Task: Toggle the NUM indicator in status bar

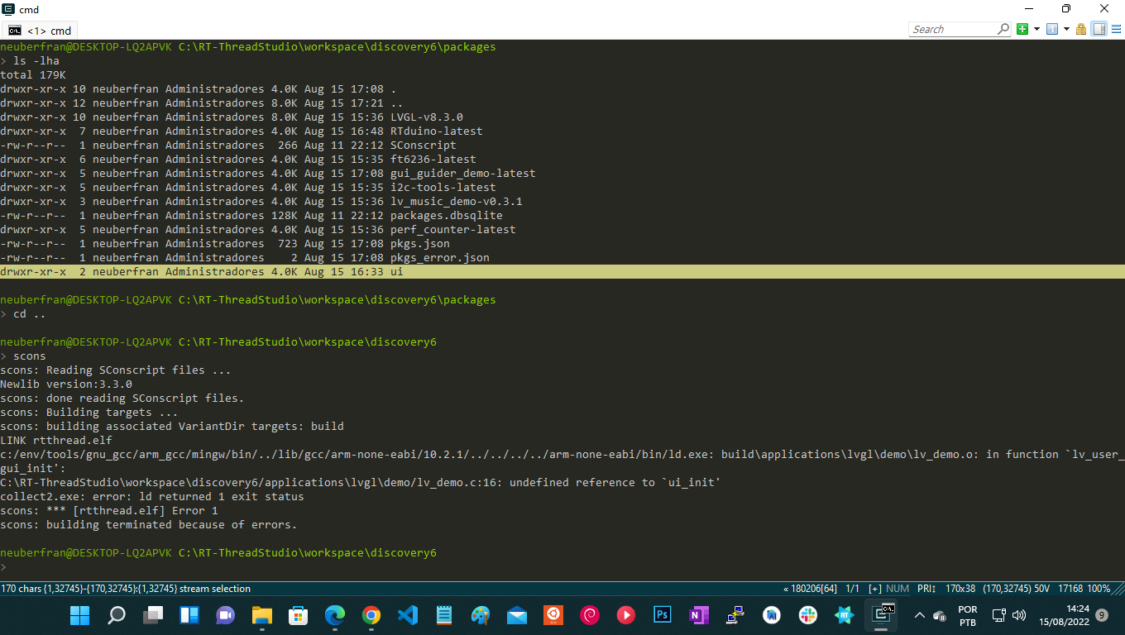Action: tap(898, 589)
